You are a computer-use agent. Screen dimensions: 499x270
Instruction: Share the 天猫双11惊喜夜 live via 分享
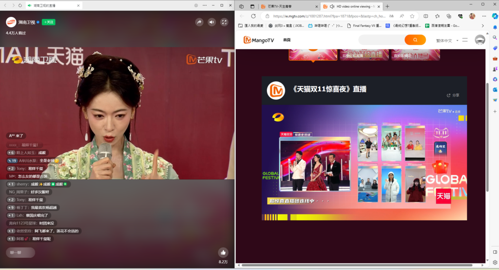[453, 95]
